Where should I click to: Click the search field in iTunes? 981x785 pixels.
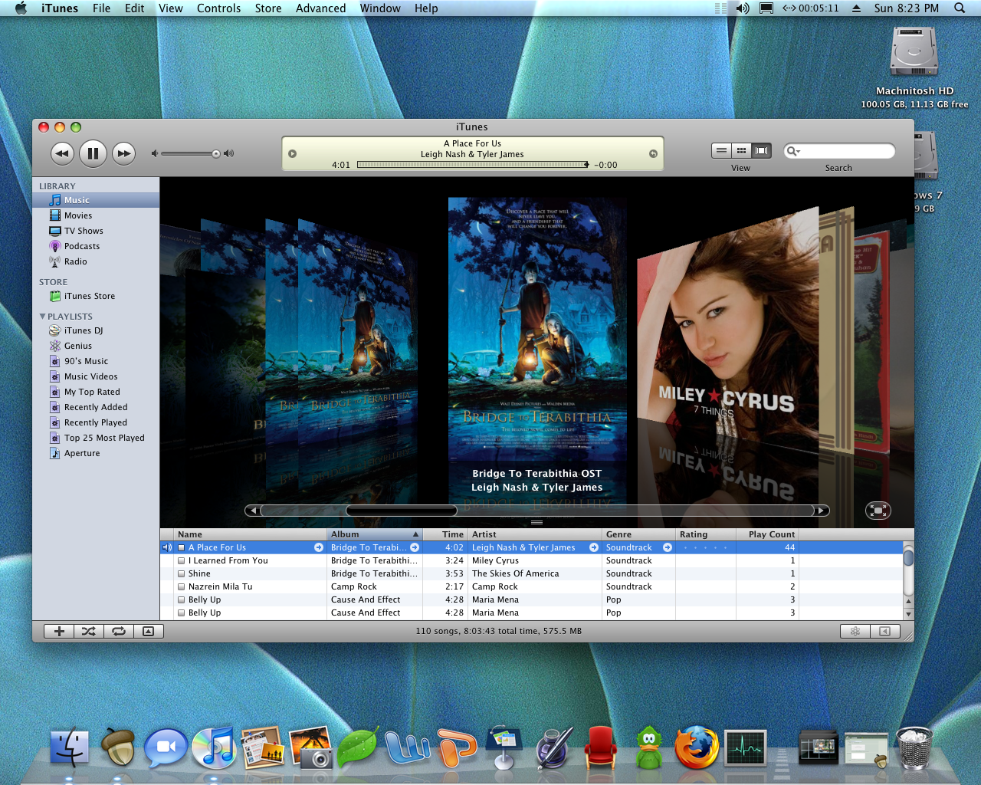(x=839, y=151)
